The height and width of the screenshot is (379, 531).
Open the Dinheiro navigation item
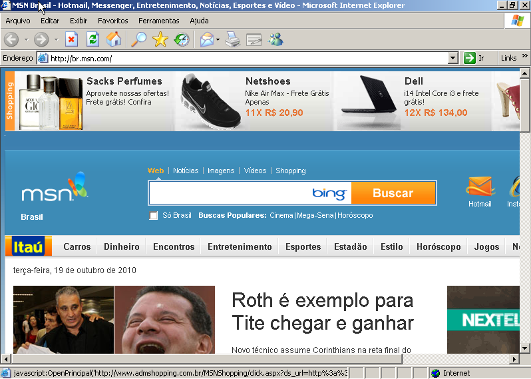coord(122,246)
